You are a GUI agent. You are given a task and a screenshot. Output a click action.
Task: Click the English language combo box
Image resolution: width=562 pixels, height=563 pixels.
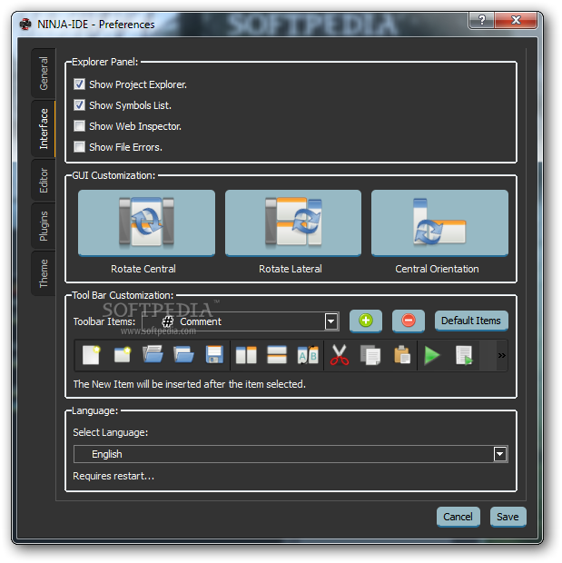point(291,454)
